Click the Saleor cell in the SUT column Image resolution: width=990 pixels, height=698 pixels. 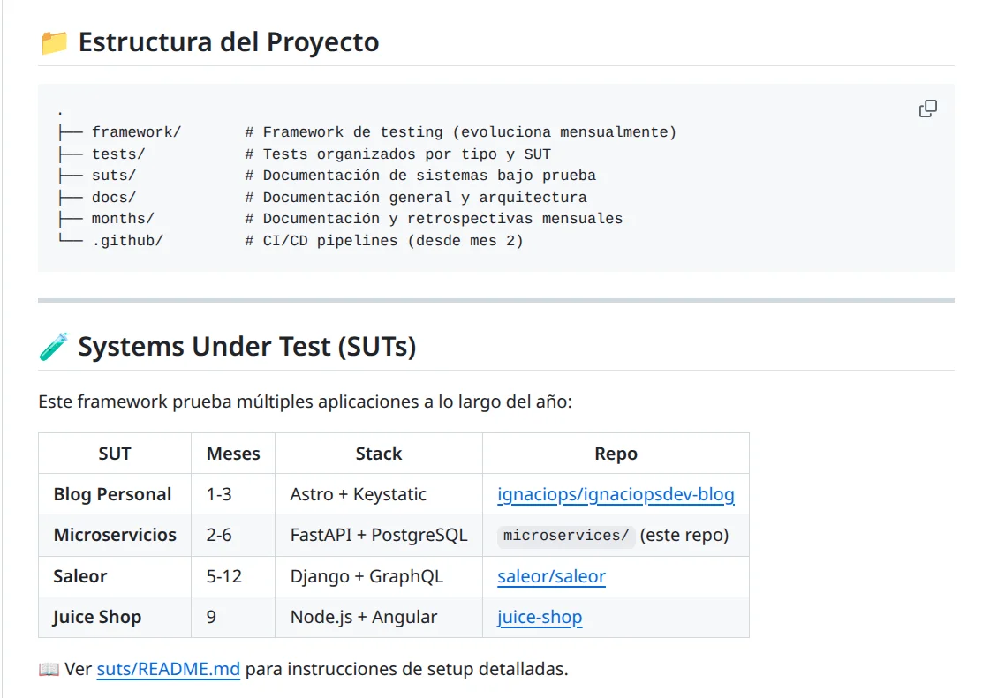click(x=79, y=576)
